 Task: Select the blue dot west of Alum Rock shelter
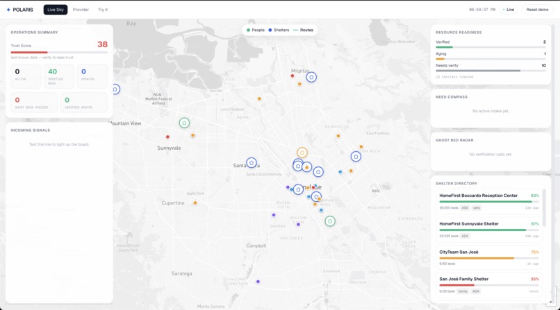click(x=340, y=172)
